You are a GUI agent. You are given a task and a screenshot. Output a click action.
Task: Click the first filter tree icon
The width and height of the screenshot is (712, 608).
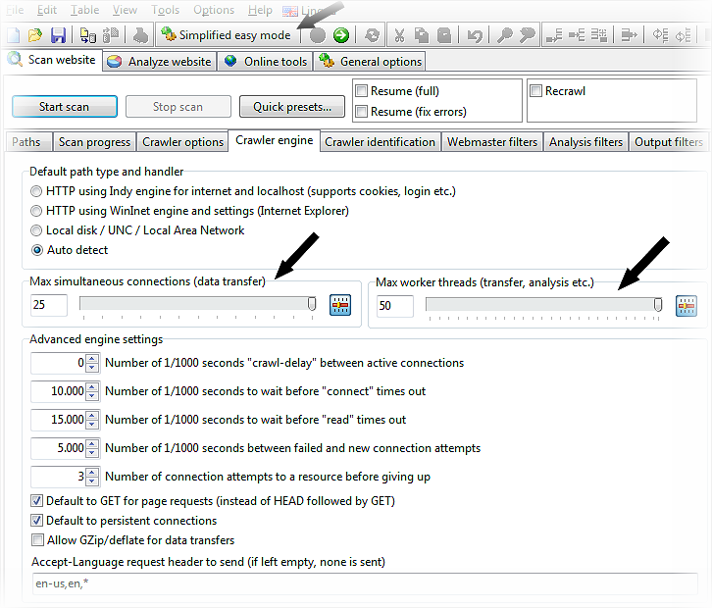(x=660, y=35)
